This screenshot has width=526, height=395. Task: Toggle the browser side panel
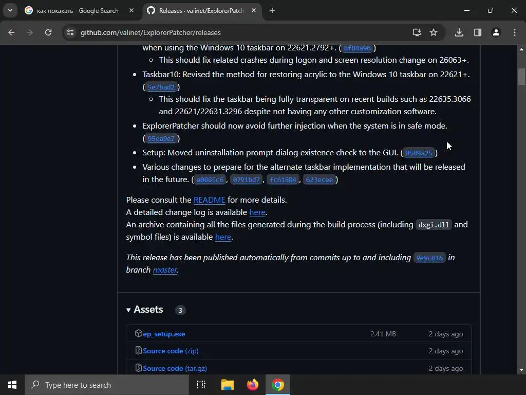pyautogui.click(x=477, y=32)
